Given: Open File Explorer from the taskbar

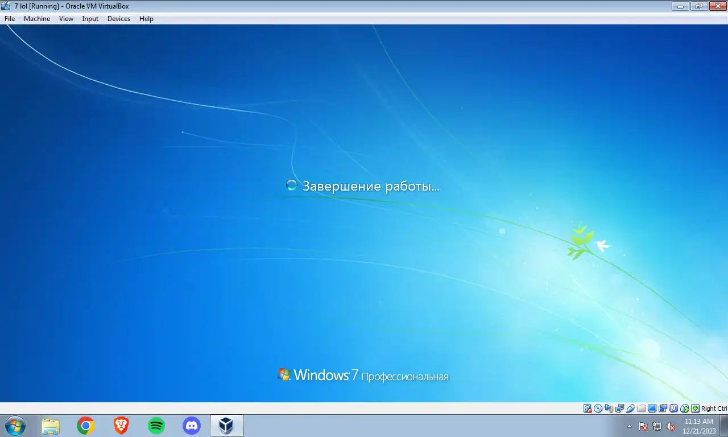Looking at the screenshot, I should coord(51,426).
